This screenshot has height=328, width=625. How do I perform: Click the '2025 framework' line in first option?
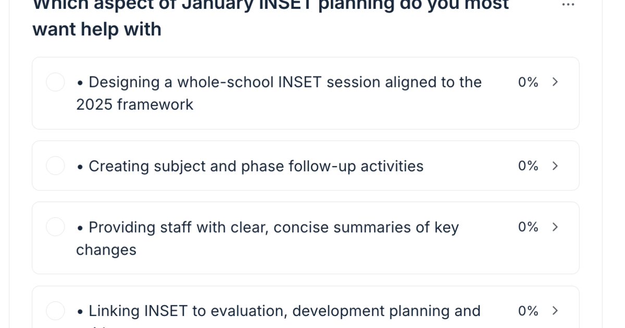135,105
